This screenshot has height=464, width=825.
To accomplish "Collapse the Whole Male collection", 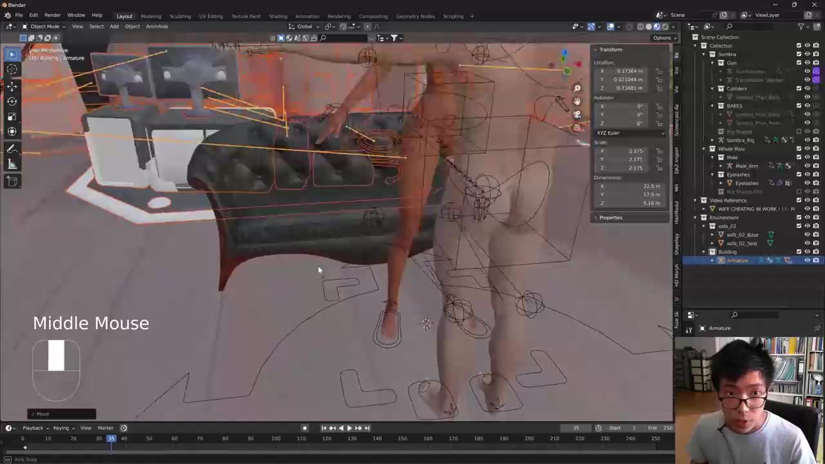I will click(x=704, y=149).
